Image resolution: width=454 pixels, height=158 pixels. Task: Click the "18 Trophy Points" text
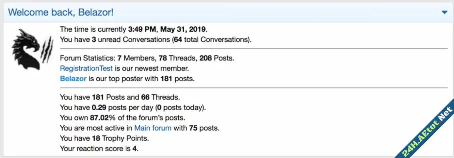click(120, 138)
